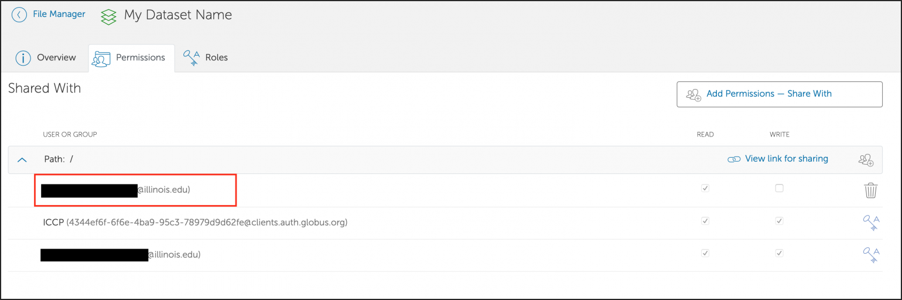902x300 pixels.
Task: Collapse the Path: / section chevron
Action: pos(22,159)
